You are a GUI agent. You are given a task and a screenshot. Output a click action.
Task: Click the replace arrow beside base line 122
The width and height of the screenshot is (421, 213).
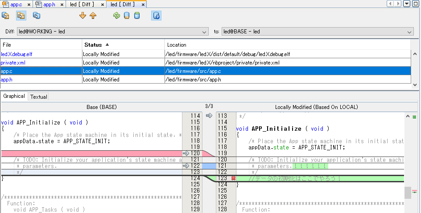point(186,166)
